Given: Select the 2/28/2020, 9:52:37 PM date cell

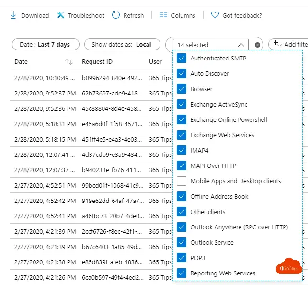Looking at the screenshot, I should click(x=45, y=94).
